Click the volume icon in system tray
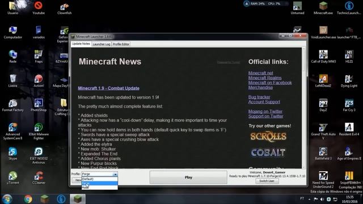Screen dimensions: 363x204 [x=322, y=199]
